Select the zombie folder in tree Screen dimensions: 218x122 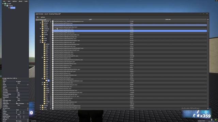pos(46,102)
